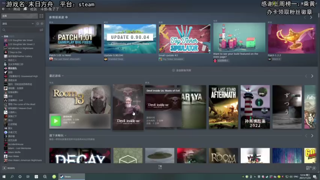Open Windows taskbar search
320x180 pixels.
12,177
